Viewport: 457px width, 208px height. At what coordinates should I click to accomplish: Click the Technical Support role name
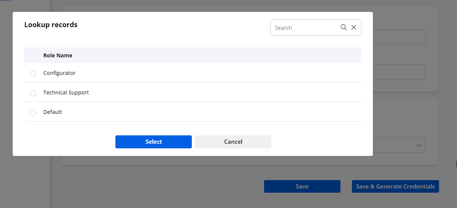pyautogui.click(x=66, y=93)
